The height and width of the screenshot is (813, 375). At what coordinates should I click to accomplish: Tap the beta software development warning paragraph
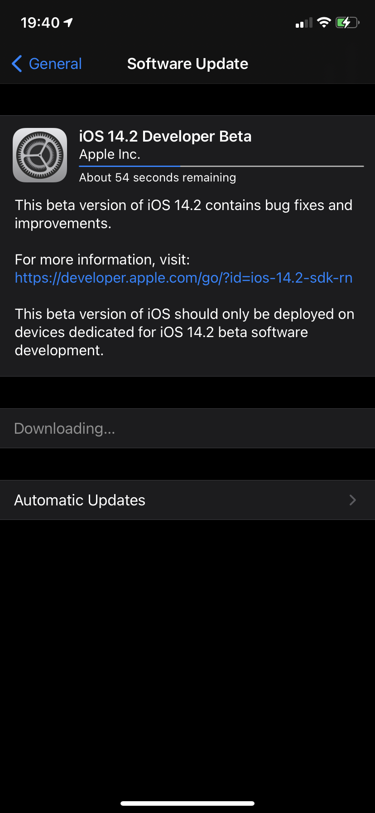point(184,332)
